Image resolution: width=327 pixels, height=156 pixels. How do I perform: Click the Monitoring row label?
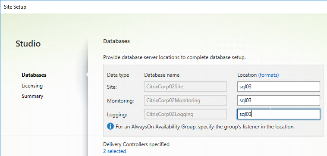tap(120, 101)
